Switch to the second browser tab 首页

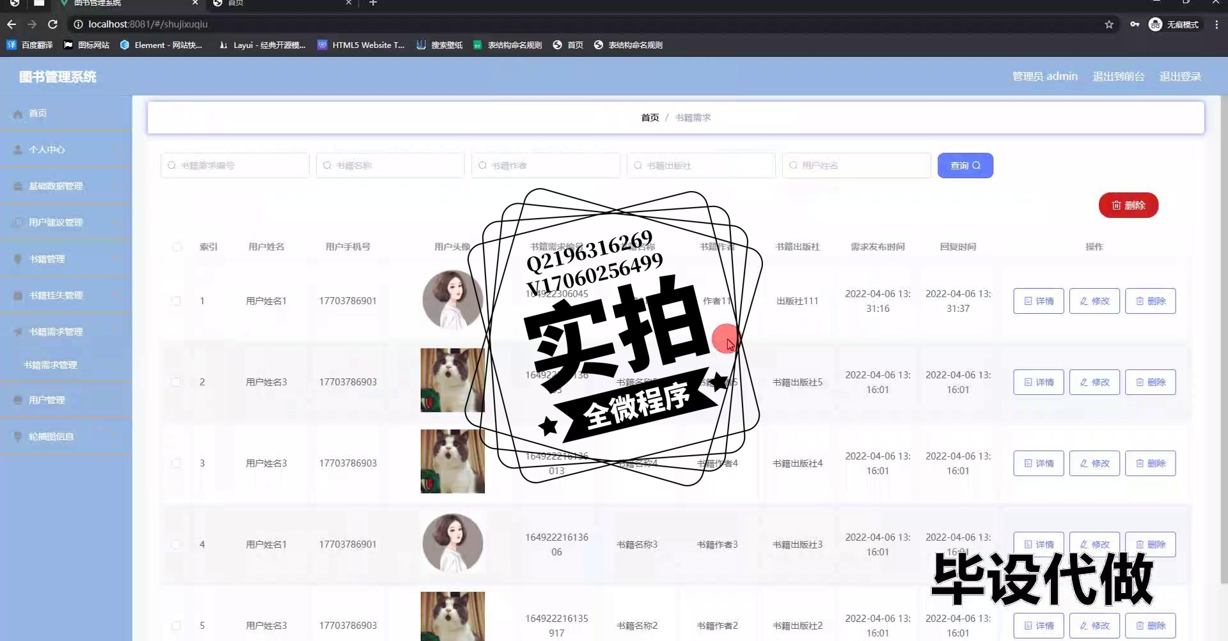click(281, 3)
